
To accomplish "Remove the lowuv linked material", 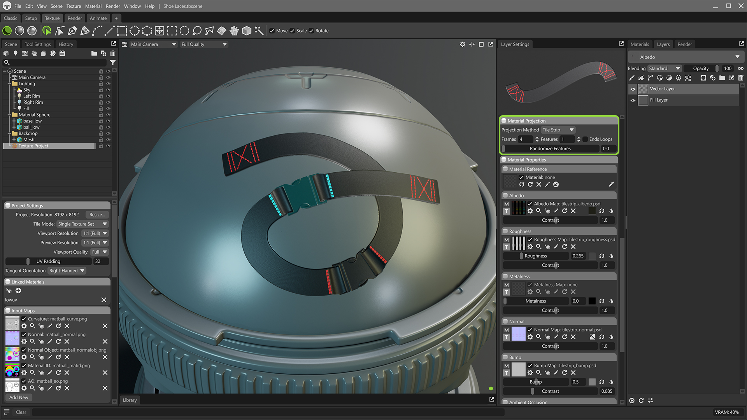I will (x=104, y=300).
